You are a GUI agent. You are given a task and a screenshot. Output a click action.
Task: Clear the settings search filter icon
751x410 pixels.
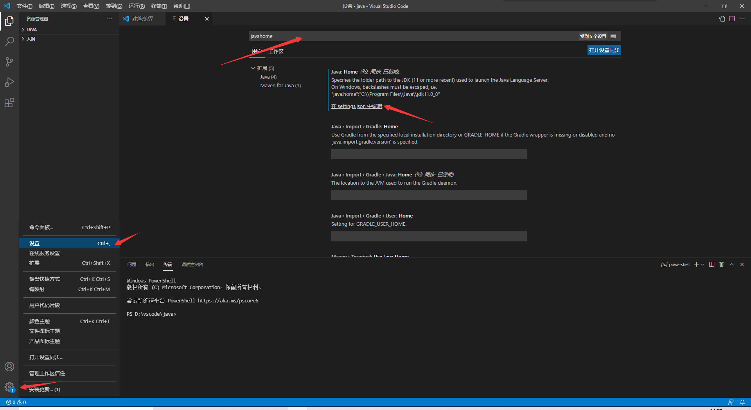[613, 36]
